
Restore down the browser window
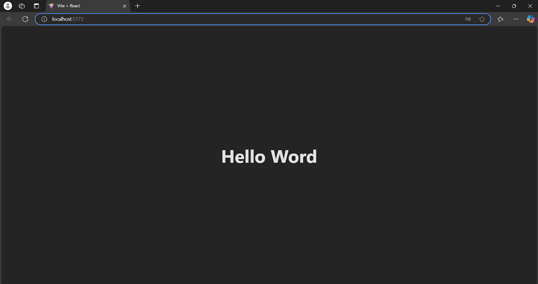click(514, 6)
